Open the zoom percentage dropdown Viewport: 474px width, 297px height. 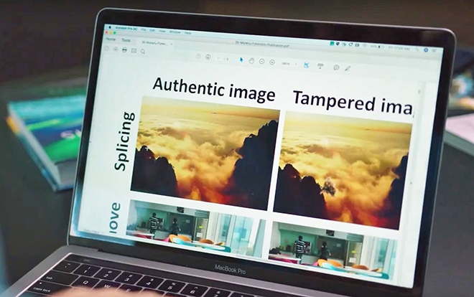[x=287, y=63]
